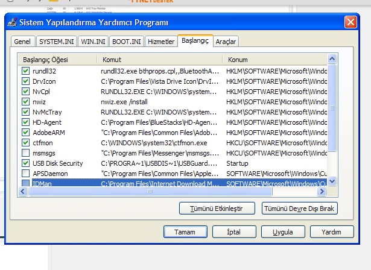Click the 'APSDaemon' item name
This screenshot has width=371, height=270.
pyautogui.click(x=50, y=174)
